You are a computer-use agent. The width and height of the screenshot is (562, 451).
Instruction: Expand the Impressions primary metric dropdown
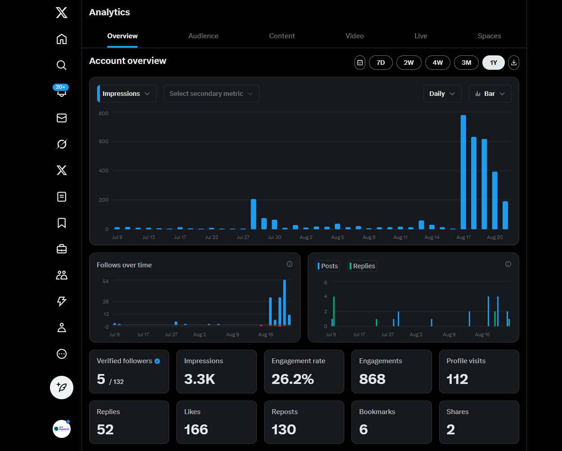pos(127,94)
